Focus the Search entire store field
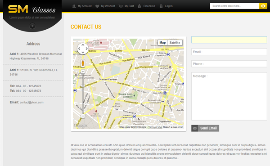Viewport: 270px width, 166px height. [234, 6]
